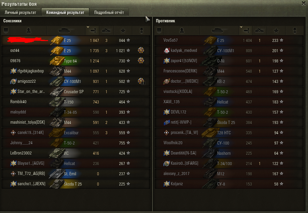Image resolution: width=308 pixels, height=213 pixels.
Task: Sort enemies by experience star icon
Action: 276,30
